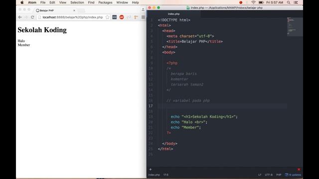
Task: Open the Spotlight search icon
Action: (x=289, y=2)
